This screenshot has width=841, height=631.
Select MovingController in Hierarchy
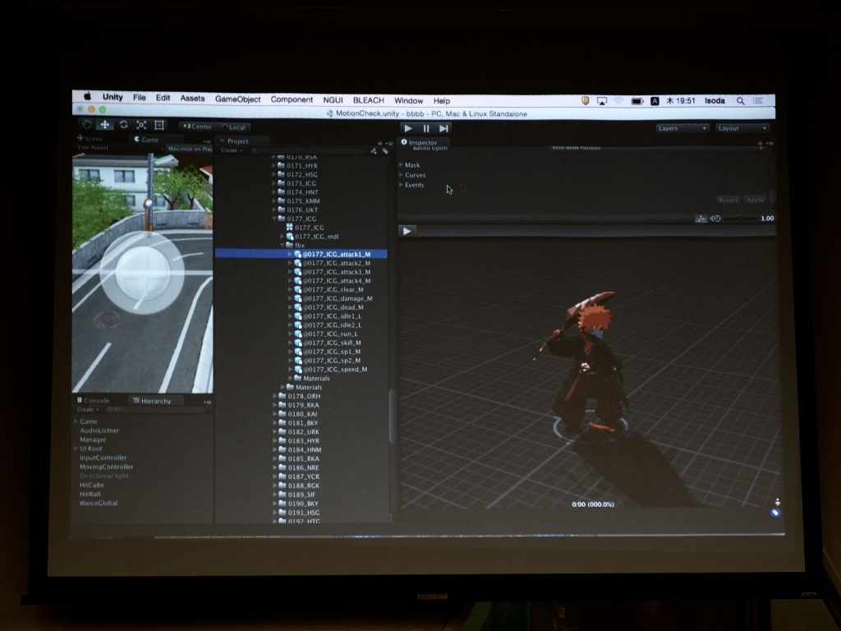click(x=106, y=467)
